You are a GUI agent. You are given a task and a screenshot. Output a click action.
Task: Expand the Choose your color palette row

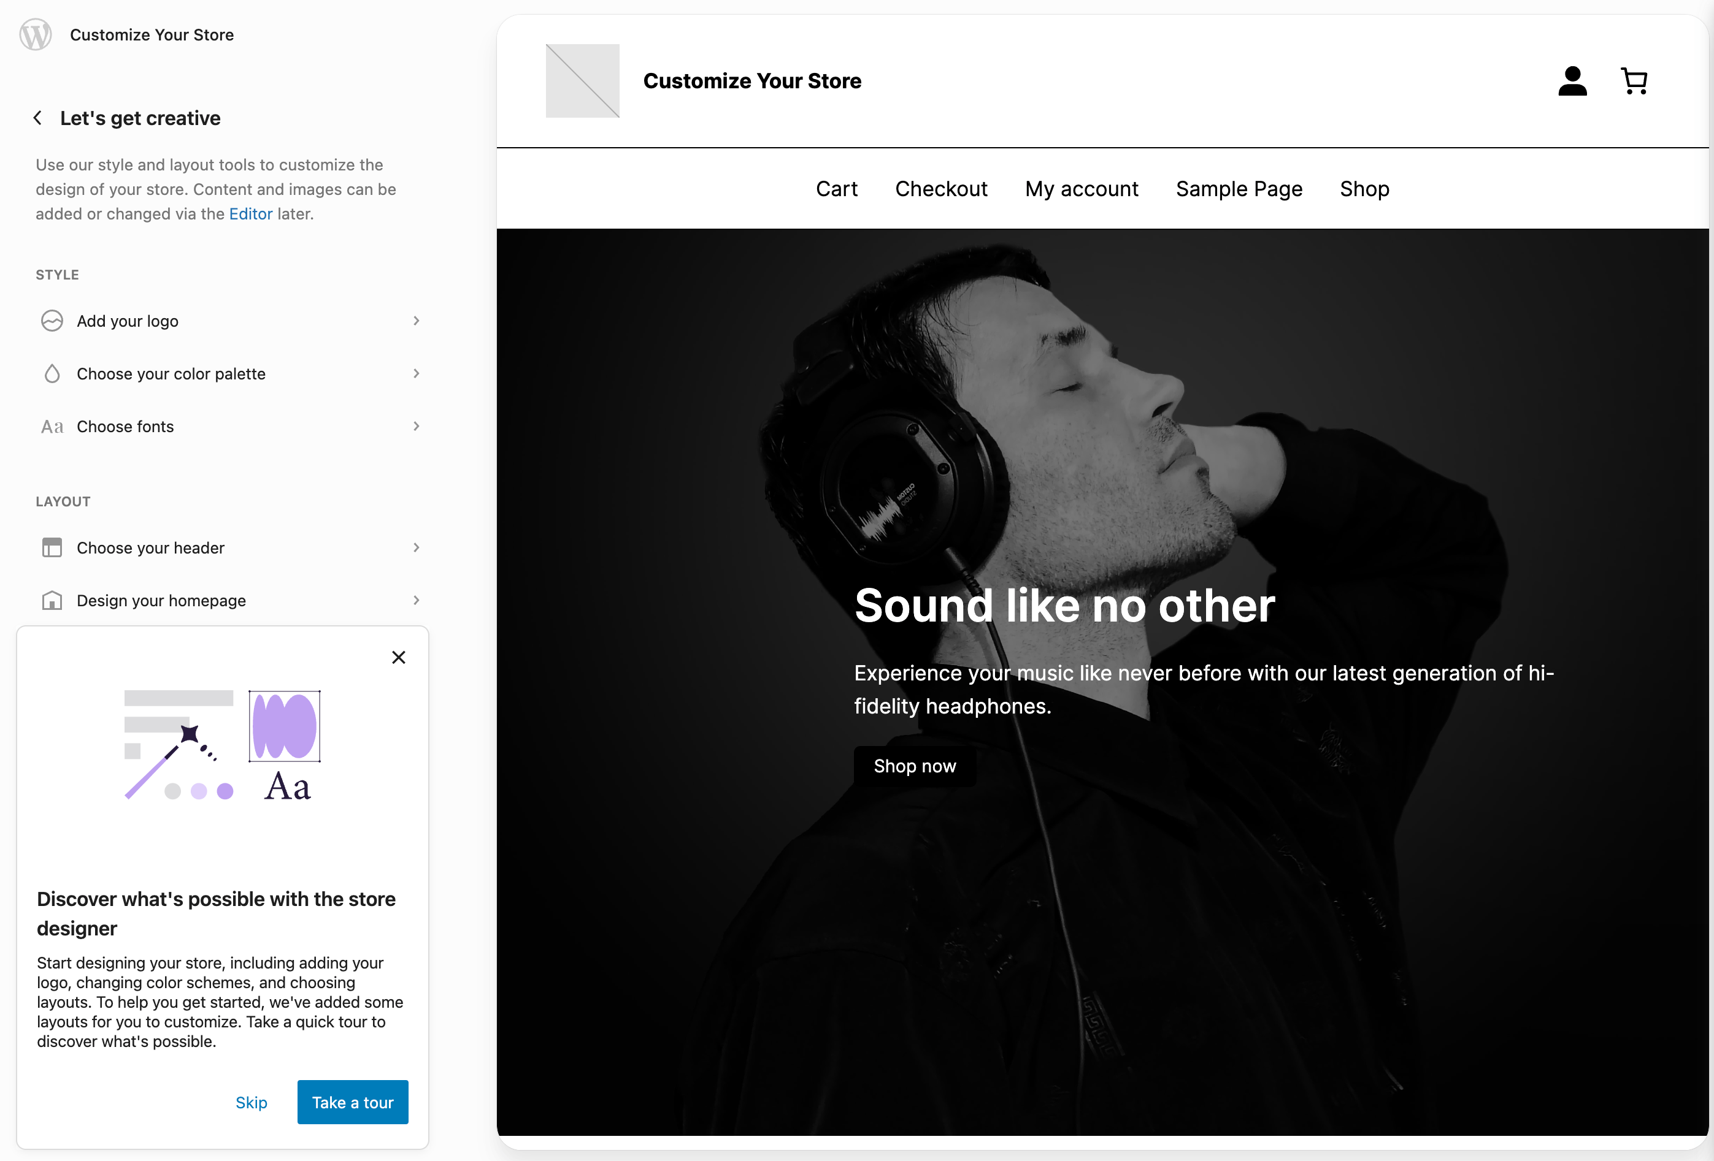pyautogui.click(x=417, y=374)
